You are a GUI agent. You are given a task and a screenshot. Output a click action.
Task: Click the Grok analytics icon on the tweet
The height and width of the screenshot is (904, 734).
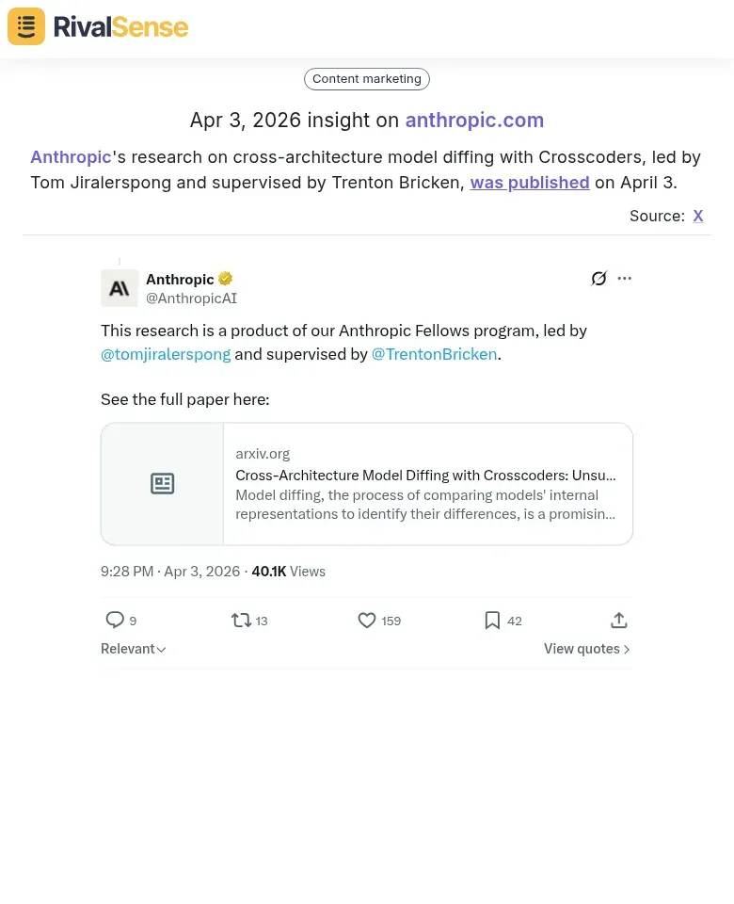point(598,278)
